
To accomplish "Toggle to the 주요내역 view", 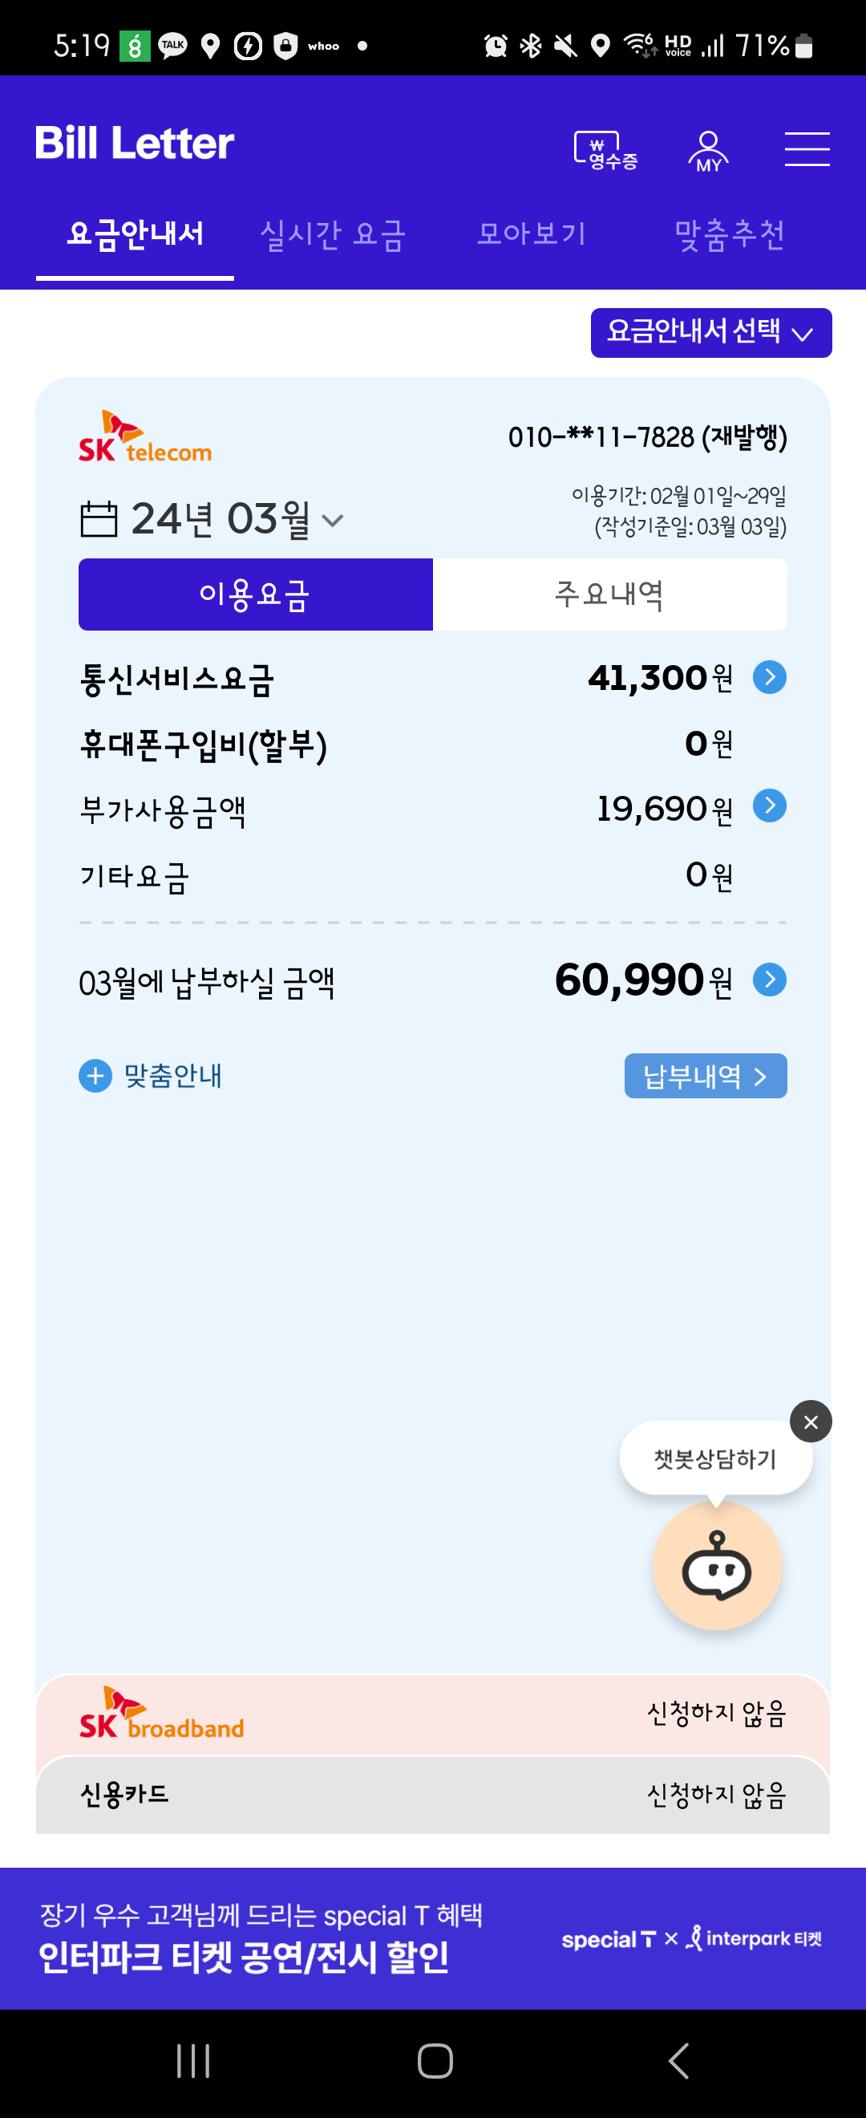I will point(609,594).
